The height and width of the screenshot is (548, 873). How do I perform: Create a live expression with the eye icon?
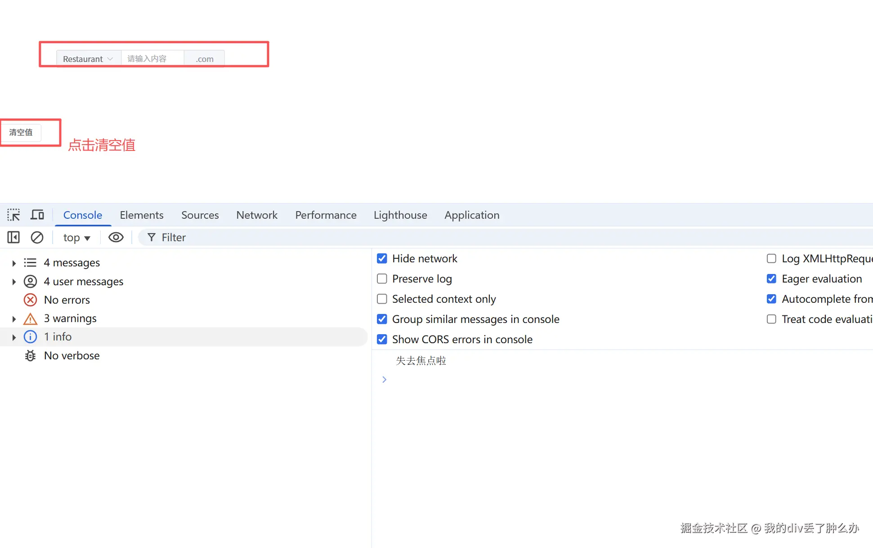[x=116, y=237]
